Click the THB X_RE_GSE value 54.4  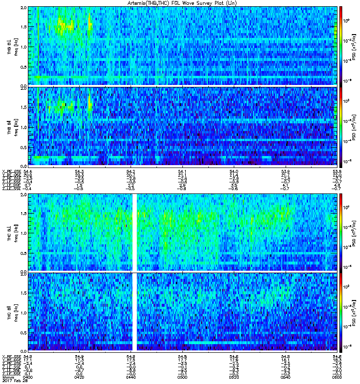(x=28, y=171)
